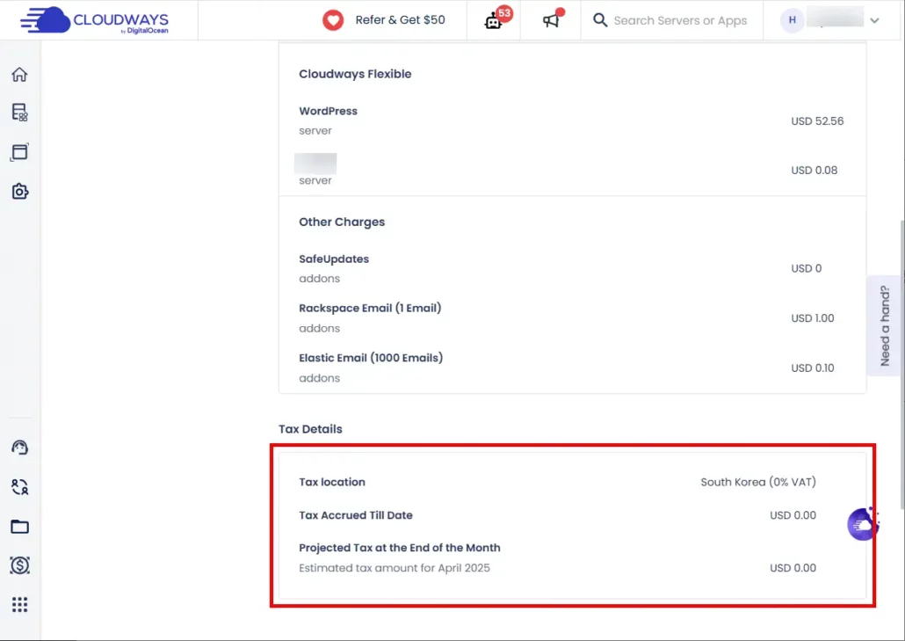Image resolution: width=905 pixels, height=641 pixels.
Task: Open the dollar billing icon in sidebar
Action: (x=19, y=565)
